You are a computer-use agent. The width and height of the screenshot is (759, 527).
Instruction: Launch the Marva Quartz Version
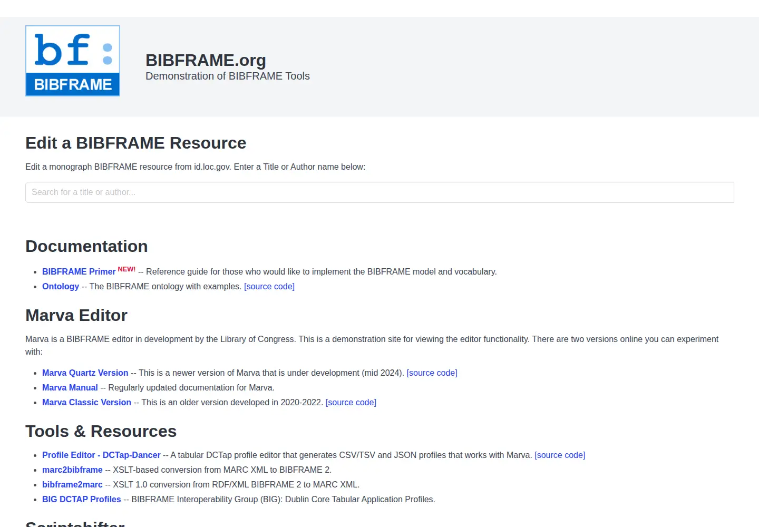point(85,373)
